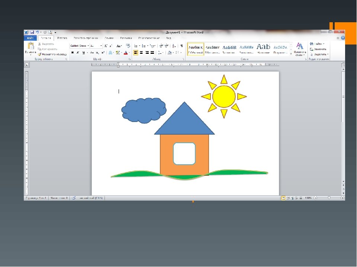Image resolution: width=357 pixels, height=267 pixels.
Task: Click the Help question mark icon
Action: (x=343, y=38)
